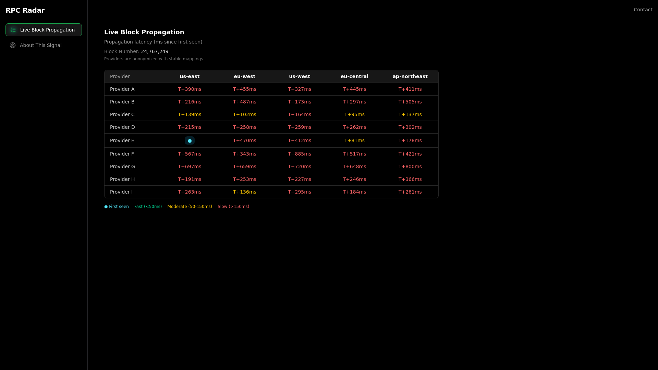
Task: Click the eu-central column header
Action: (354, 76)
